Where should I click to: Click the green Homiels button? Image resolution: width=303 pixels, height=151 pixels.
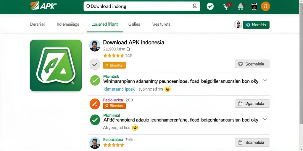(x=256, y=25)
